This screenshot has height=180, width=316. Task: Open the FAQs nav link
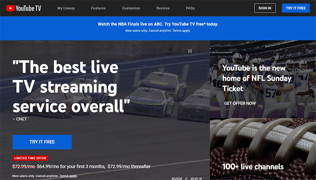click(190, 8)
